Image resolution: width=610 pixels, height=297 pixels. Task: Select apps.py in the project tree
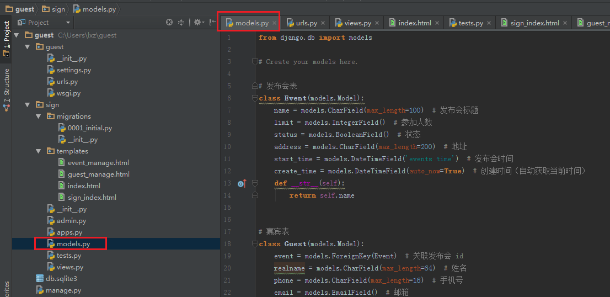point(69,232)
